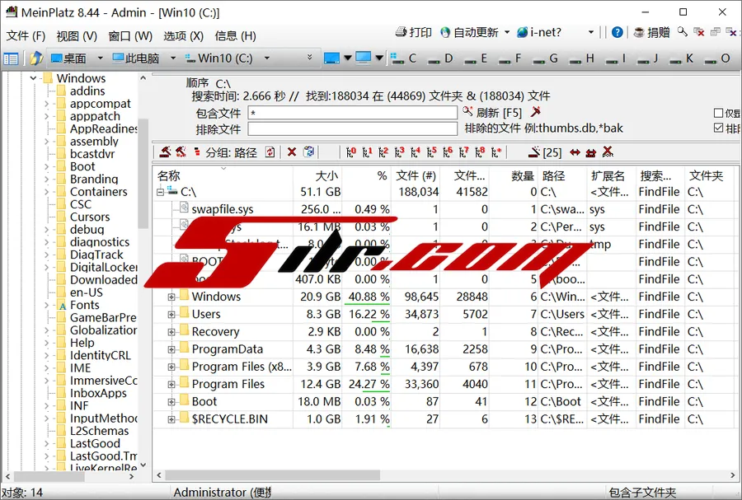The image size is (742, 500).
Task: Click the file list horizontal scrollbar
Action: 273,475
